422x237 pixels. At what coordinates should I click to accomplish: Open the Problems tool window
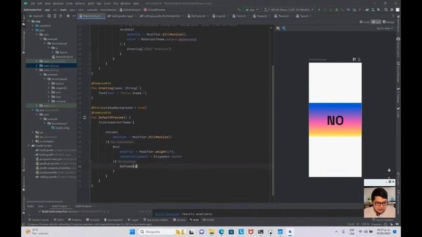tap(75, 220)
